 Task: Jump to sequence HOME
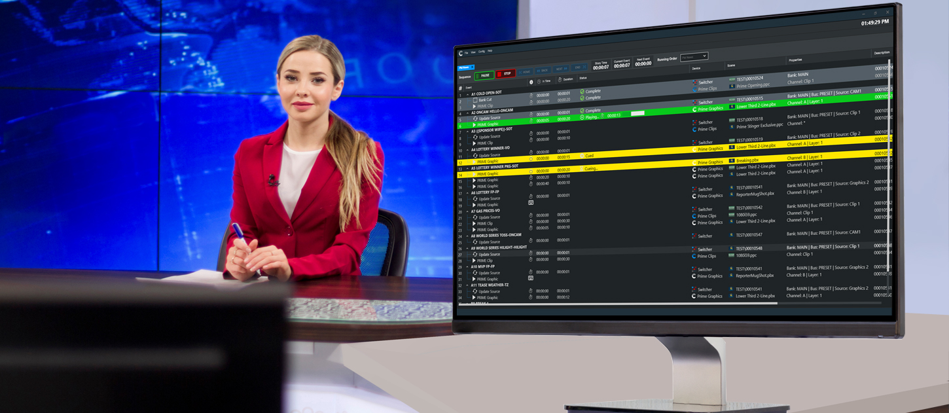pos(526,71)
